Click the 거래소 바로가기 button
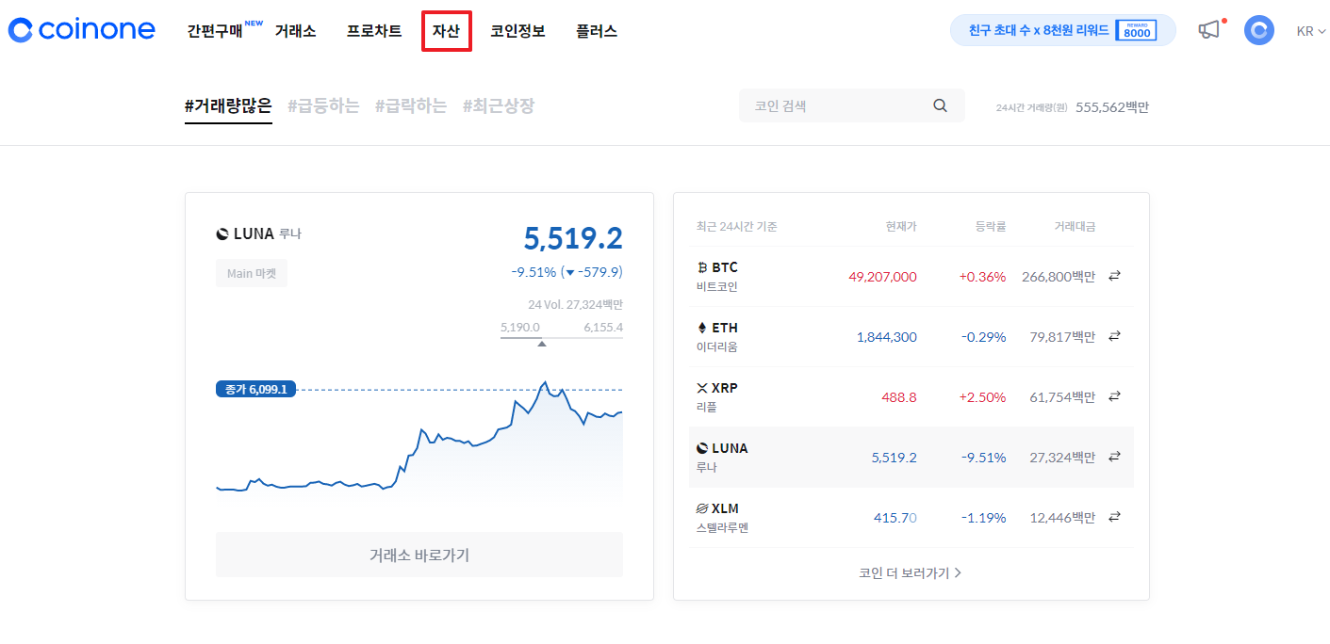The width and height of the screenshot is (1330, 644). [x=419, y=555]
